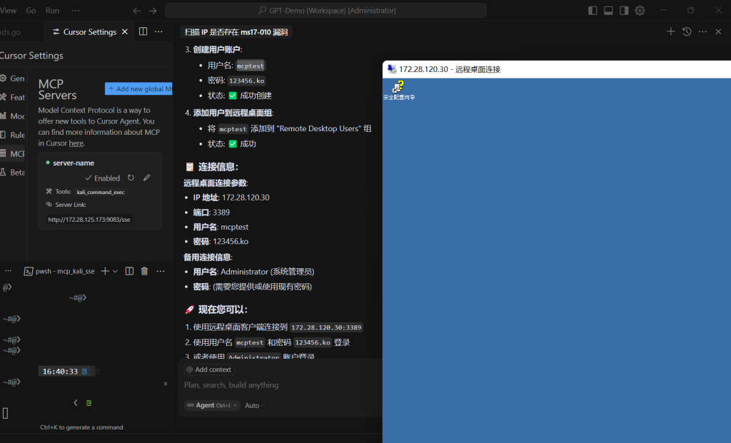Viewport: 731px width, 443px height.
Task: Go forward with the right arrow in title bar
Action: [x=153, y=11]
